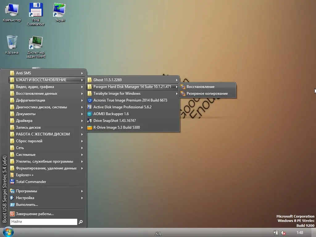
Task: Expand the Восстановление данных submenu arrow
Action: click(x=82, y=94)
